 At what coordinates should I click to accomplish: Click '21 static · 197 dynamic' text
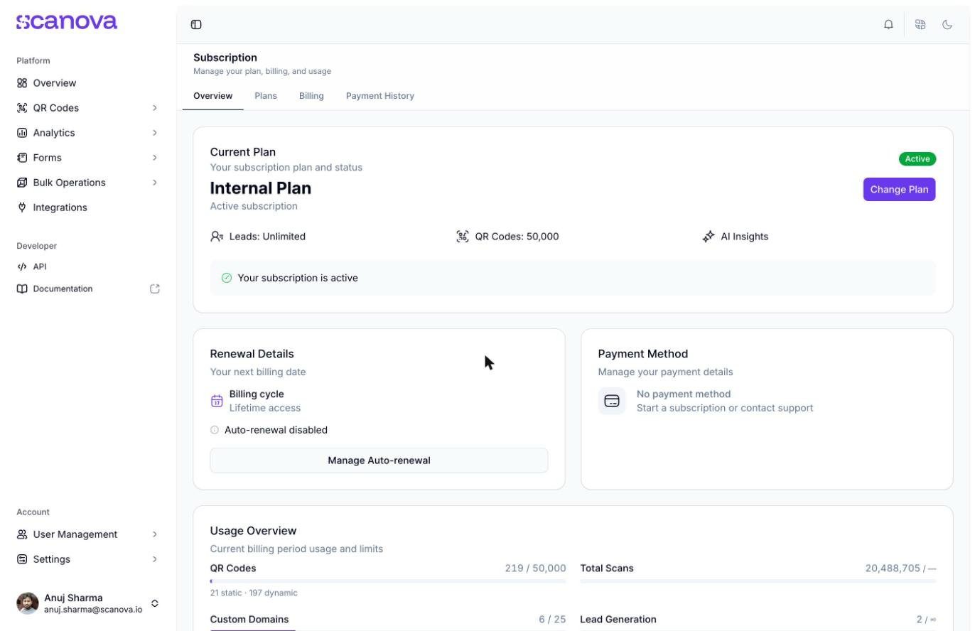tap(254, 593)
